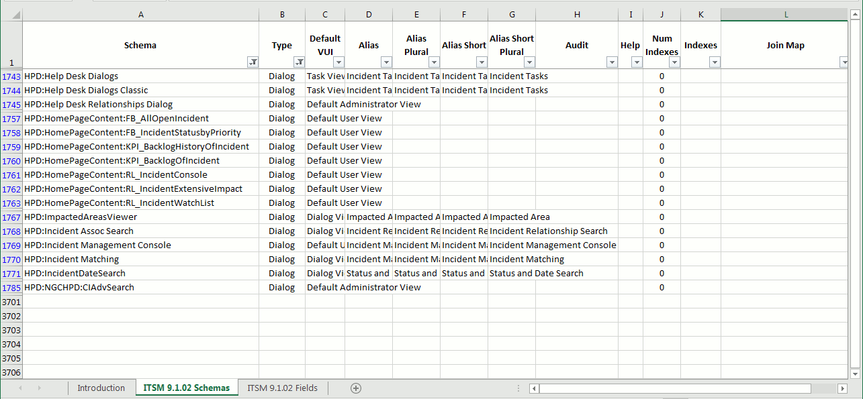863x399 pixels.
Task: Click cell HPD:Help Desk Dialogs Classic
Action: [x=140, y=91]
